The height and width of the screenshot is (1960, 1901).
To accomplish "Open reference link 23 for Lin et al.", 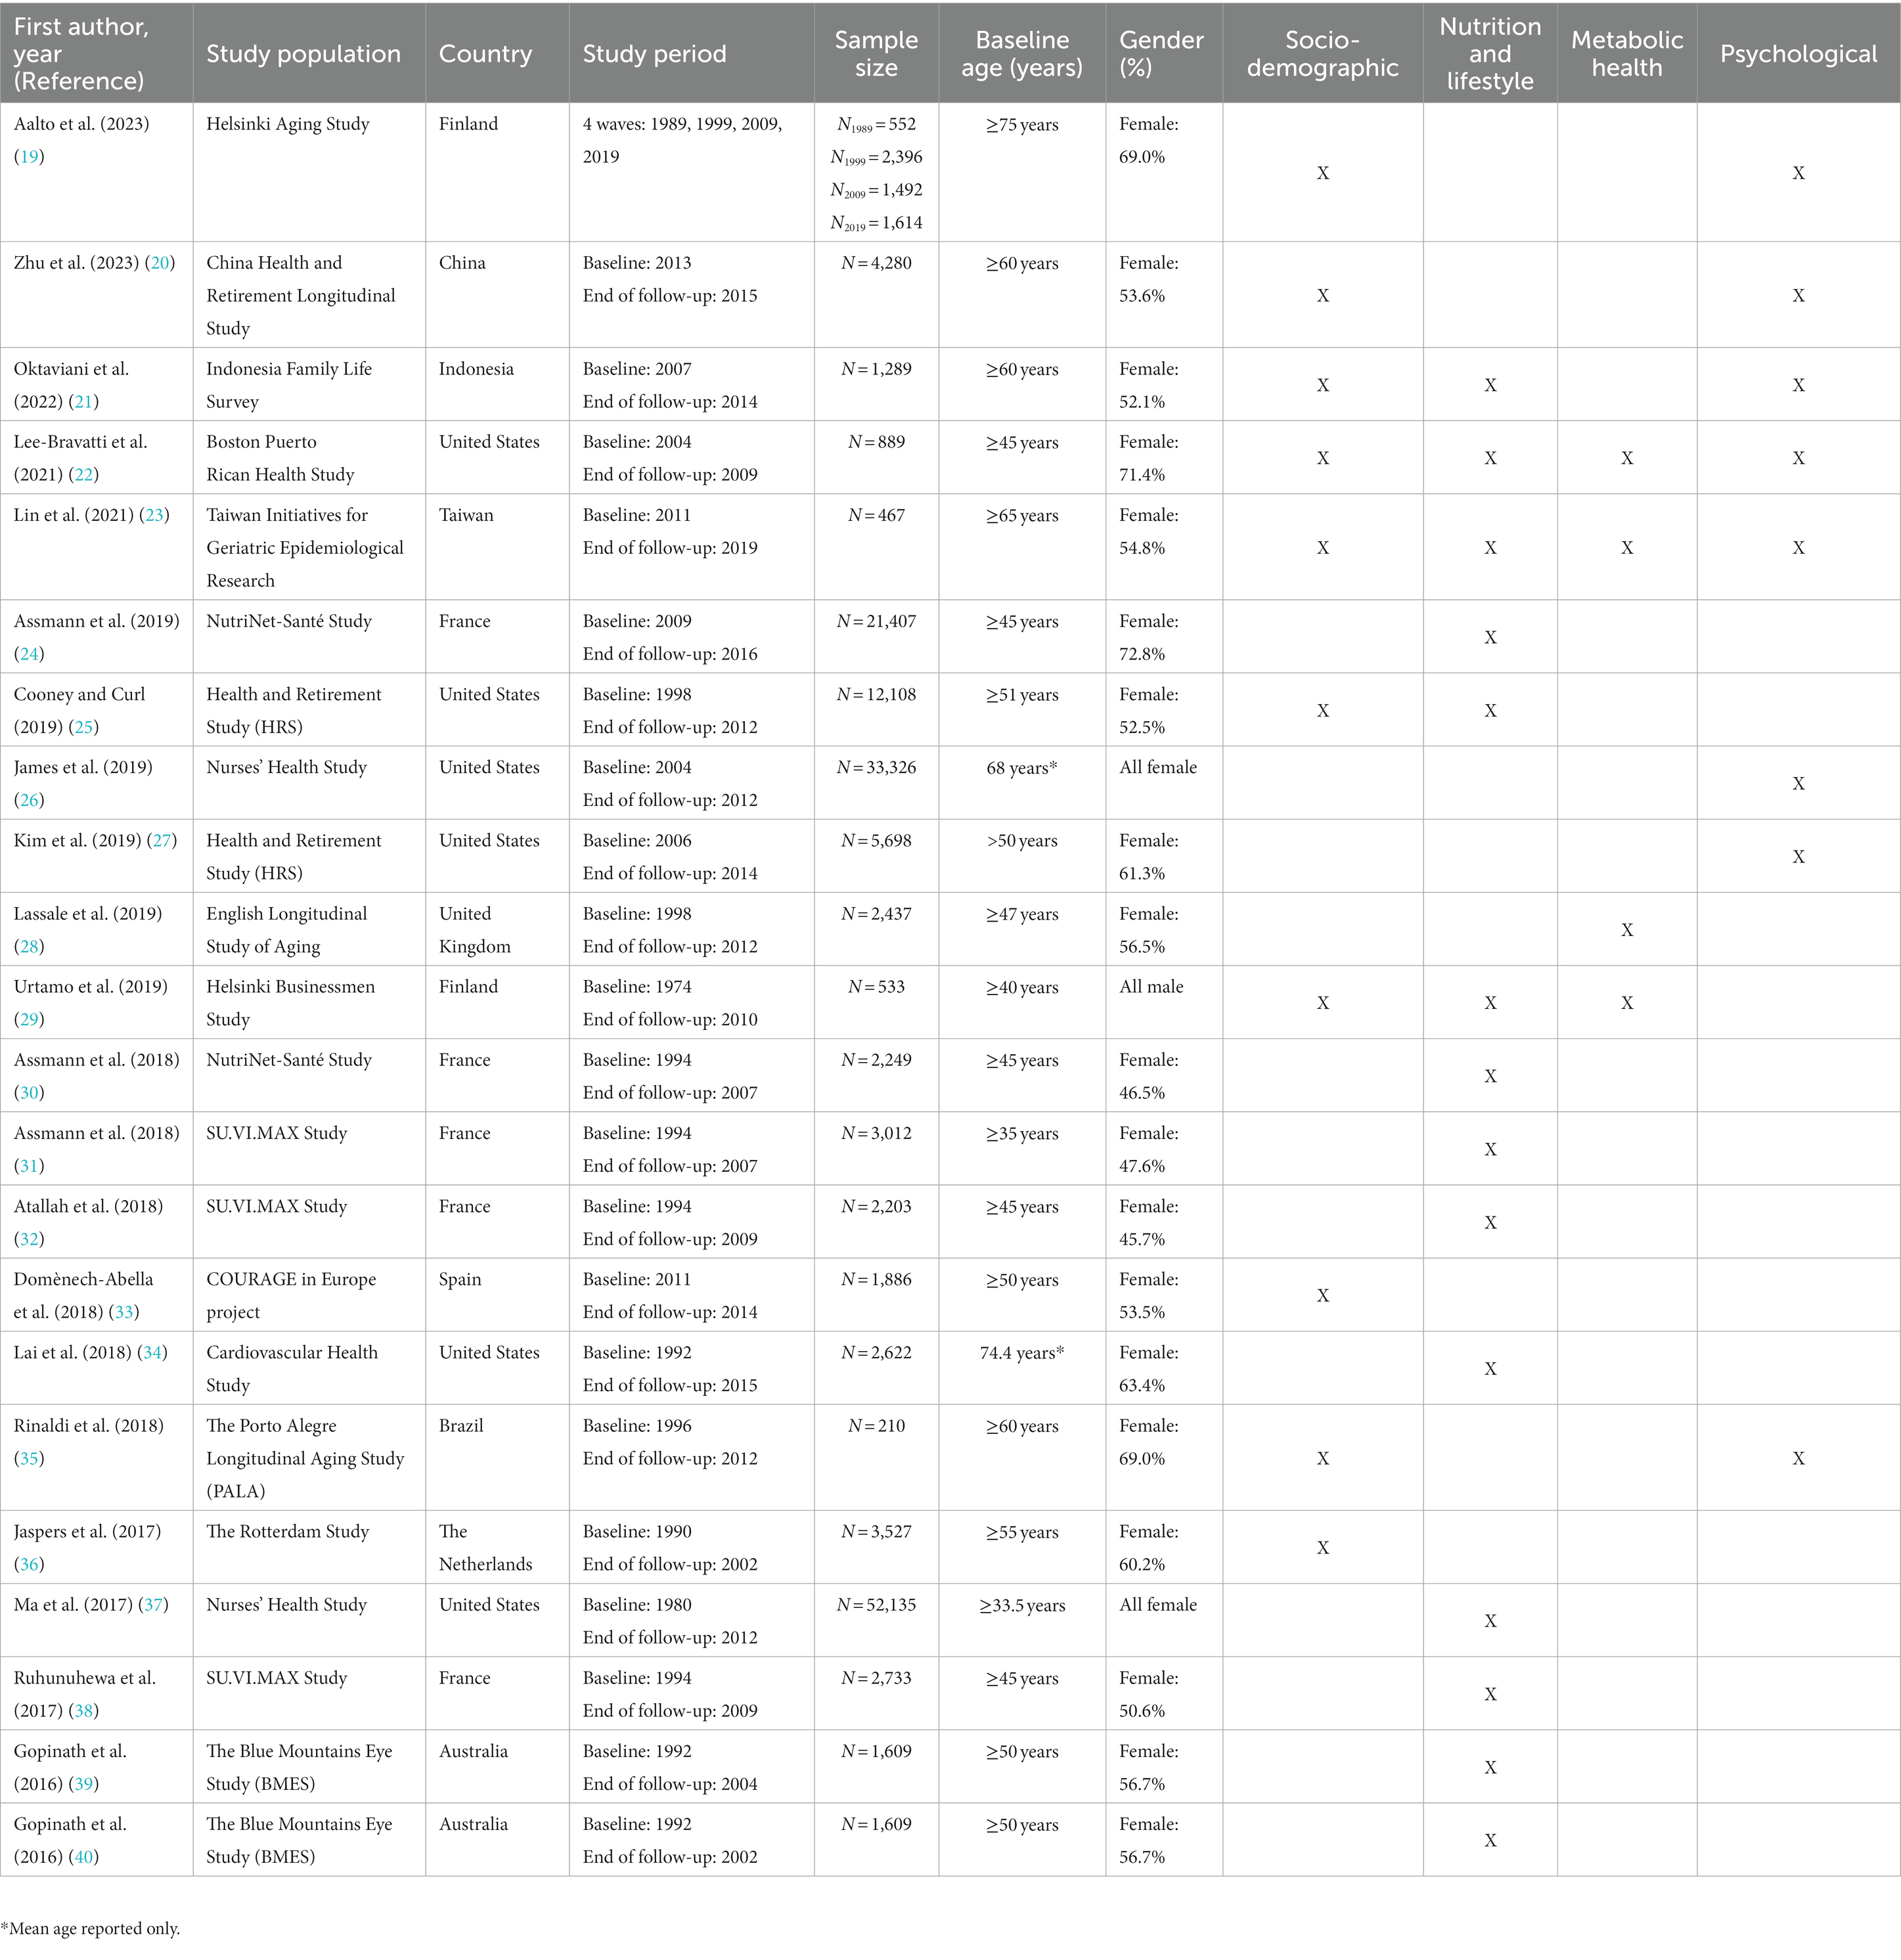I will pos(154,515).
